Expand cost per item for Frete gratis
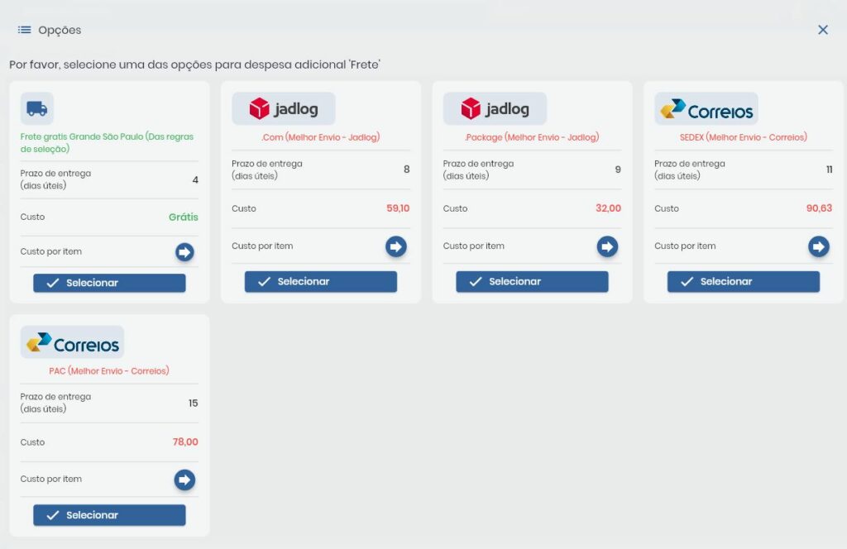This screenshot has width=847, height=549. pos(184,252)
